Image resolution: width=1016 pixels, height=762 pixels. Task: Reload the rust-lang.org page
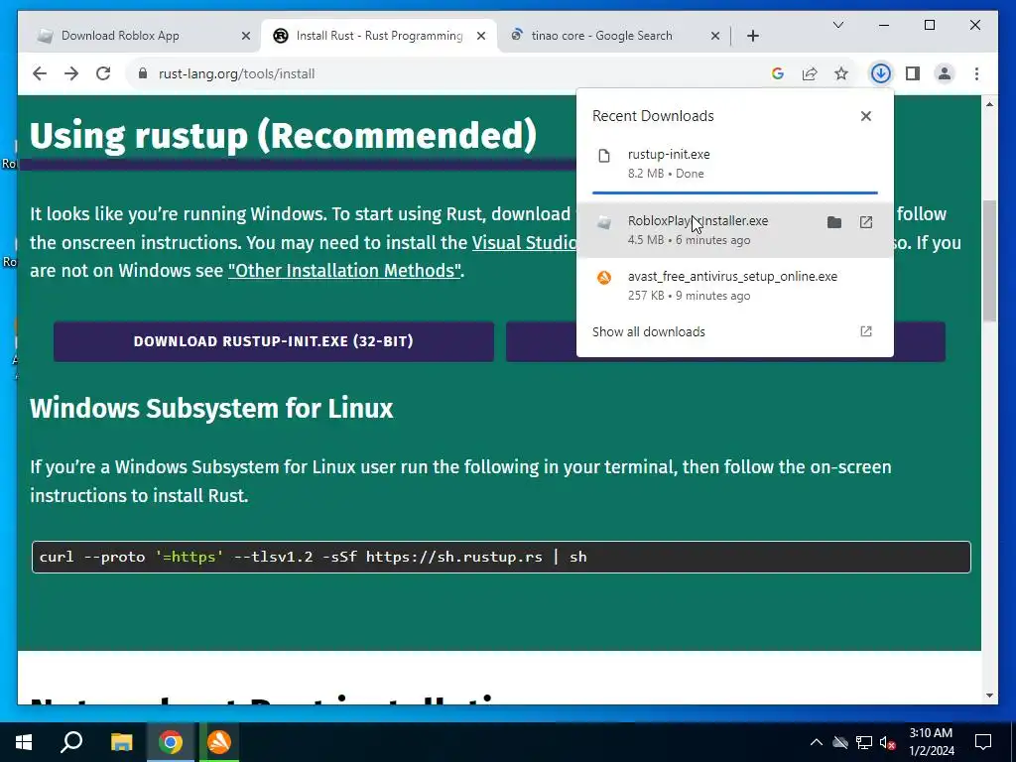point(103,73)
